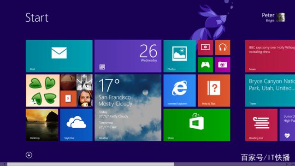
Task: Launch the Photos app tile
Action: (179, 56)
